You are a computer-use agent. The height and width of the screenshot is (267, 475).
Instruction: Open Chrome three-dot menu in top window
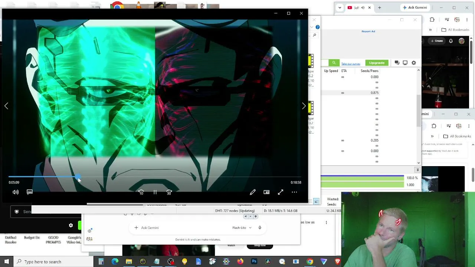(x=466, y=20)
